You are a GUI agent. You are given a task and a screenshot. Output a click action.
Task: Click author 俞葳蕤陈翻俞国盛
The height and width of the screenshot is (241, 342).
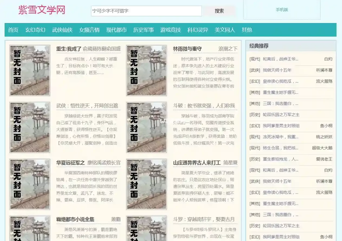point(102,49)
